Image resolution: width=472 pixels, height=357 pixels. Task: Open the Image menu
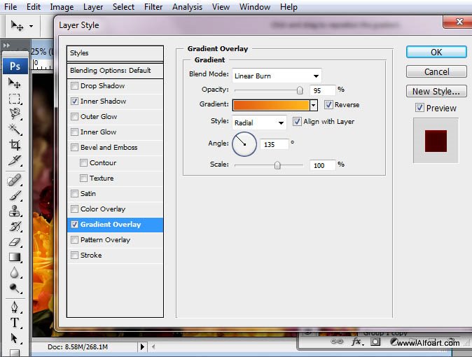click(62, 6)
